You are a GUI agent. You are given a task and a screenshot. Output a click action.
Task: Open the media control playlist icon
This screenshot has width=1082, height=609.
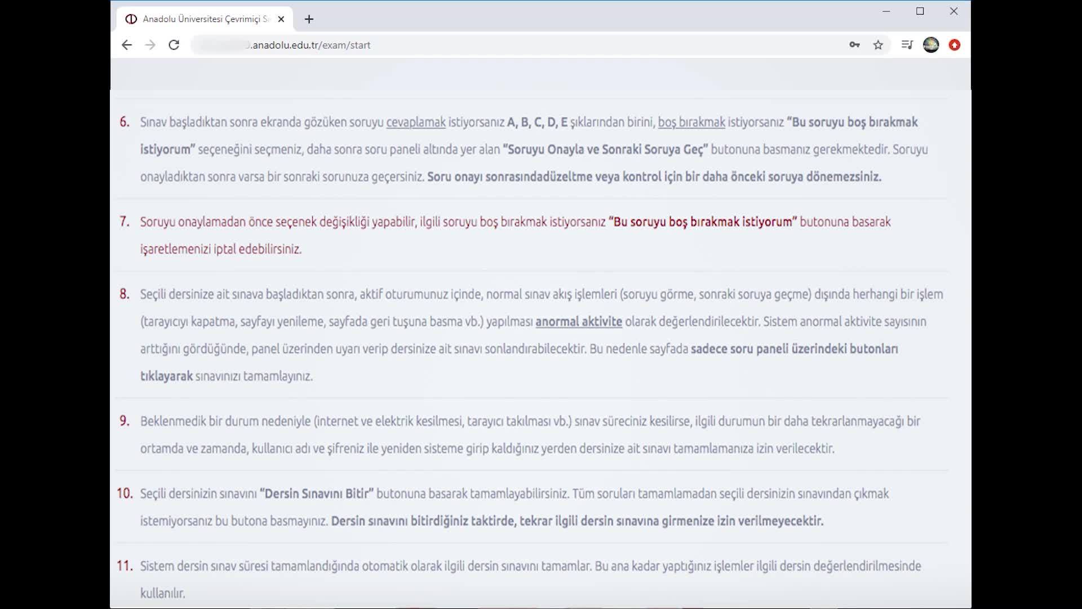pyautogui.click(x=907, y=45)
